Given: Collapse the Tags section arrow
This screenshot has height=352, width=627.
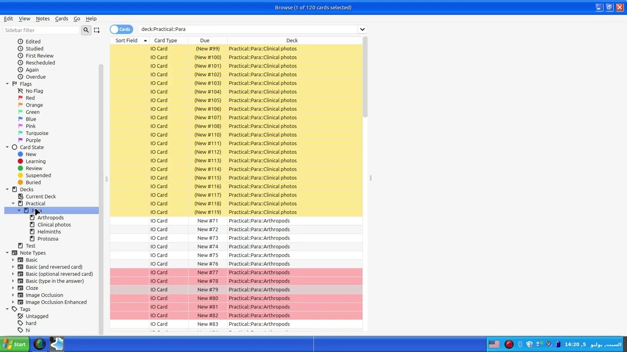Looking at the screenshot, I should [x=7, y=309].
